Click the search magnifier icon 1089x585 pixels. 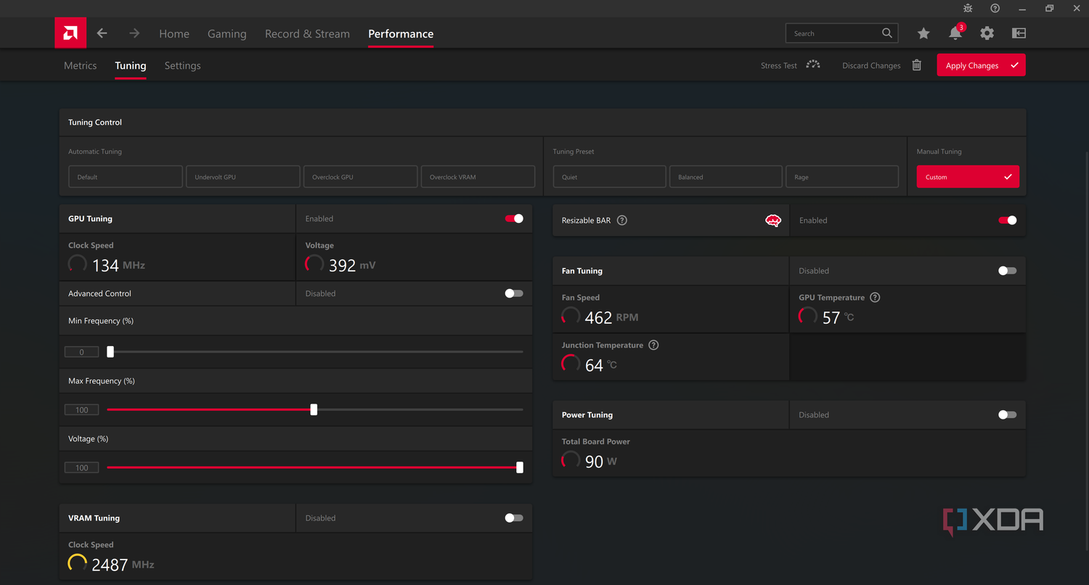click(887, 33)
